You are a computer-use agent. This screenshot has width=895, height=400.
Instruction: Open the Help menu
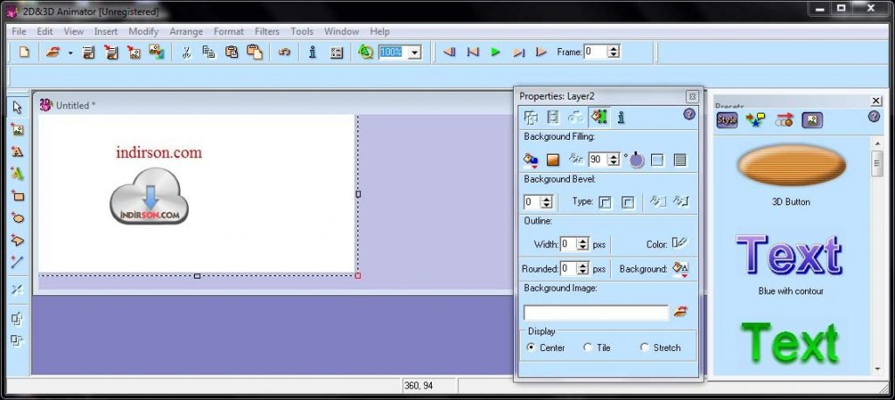tap(379, 31)
